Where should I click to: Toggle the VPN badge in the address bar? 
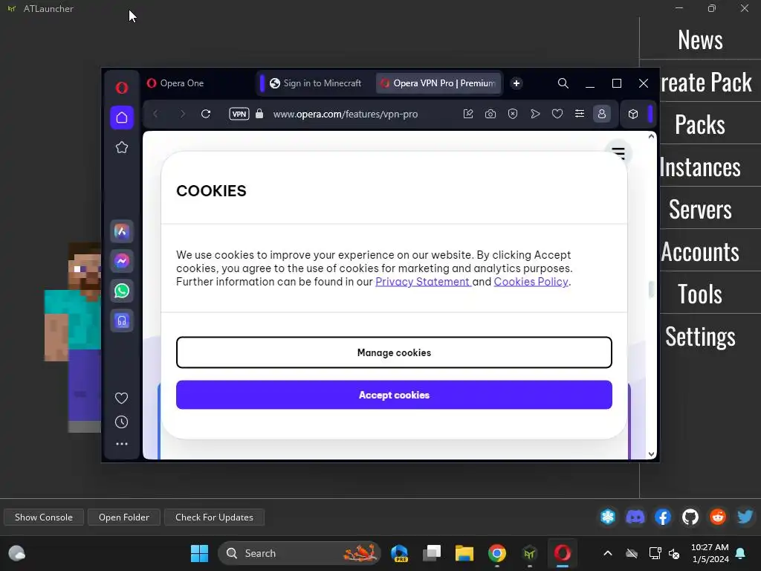point(239,114)
